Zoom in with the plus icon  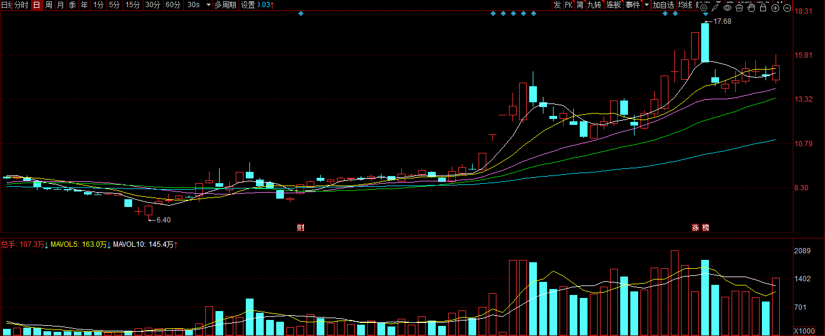click(775, 8)
